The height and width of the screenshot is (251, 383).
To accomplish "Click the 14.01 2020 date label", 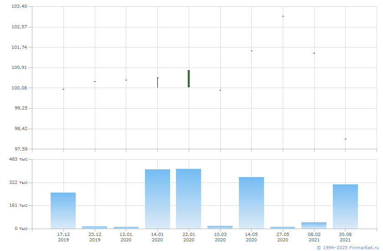I will coord(157,237).
